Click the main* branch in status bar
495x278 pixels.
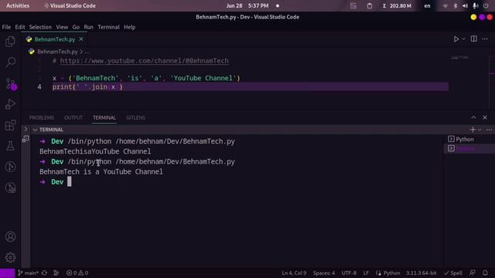[x=28, y=273]
